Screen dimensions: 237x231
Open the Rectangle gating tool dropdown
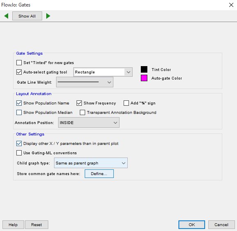[x=103, y=72]
